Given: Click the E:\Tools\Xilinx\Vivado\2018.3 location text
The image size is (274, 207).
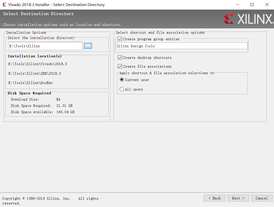Looking at the screenshot, I should (x=38, y=64).
